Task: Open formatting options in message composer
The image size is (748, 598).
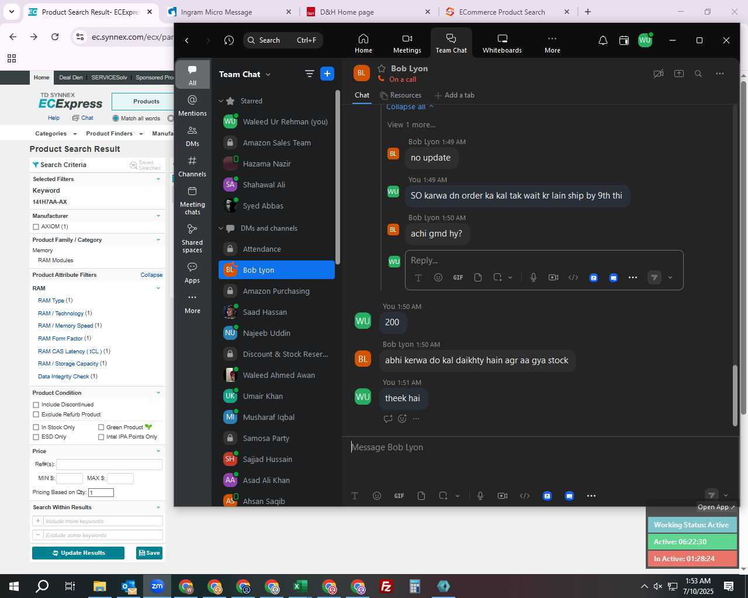Action: (355, 496)
